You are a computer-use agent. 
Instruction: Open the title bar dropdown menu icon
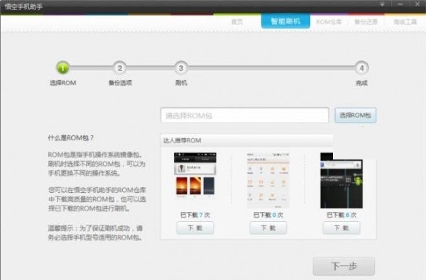pyautogui.click(x=382, y=4)
